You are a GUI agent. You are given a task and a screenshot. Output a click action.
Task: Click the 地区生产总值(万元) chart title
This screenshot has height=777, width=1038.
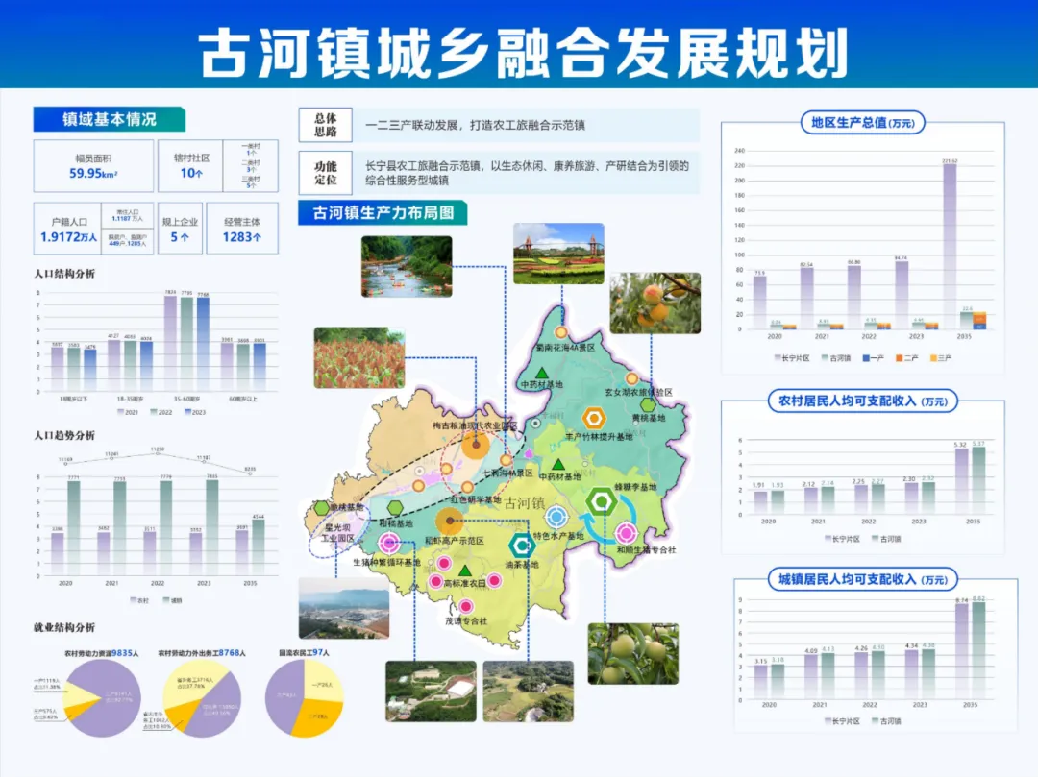[x=862, y=122]
